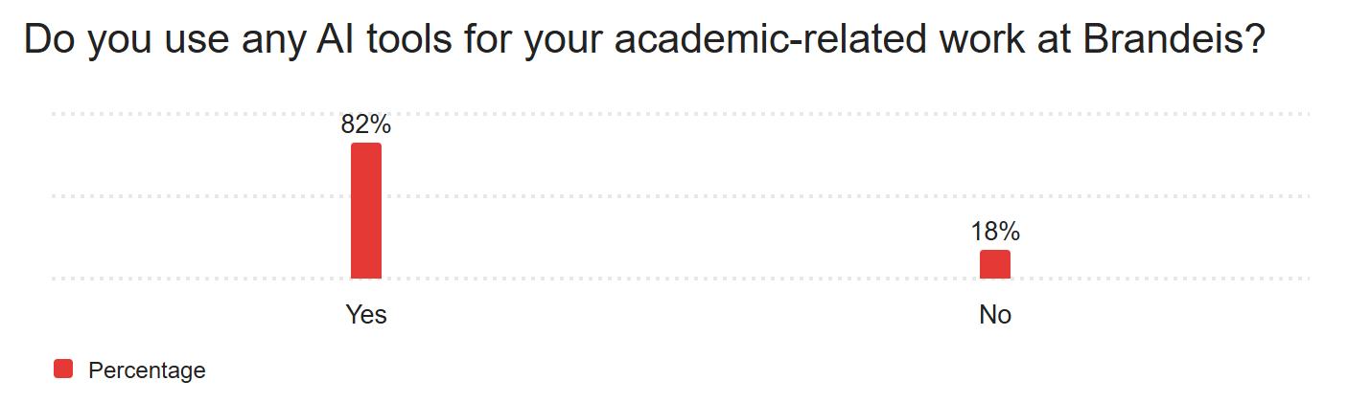Select the tall red "Yes" bar
Screen dimensions: 1348x403
click(366, 211)
